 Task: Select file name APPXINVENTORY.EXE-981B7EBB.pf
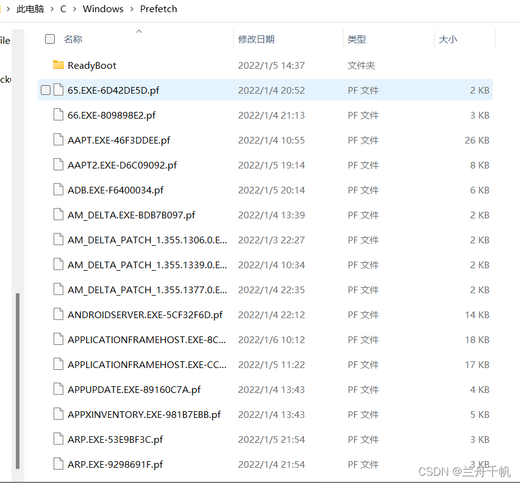click(x=144, y=414)
